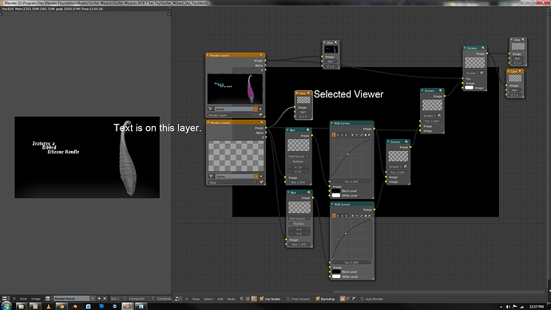
Task: Open Render Layer dropdown in top node
Action: tap(232, 115)
